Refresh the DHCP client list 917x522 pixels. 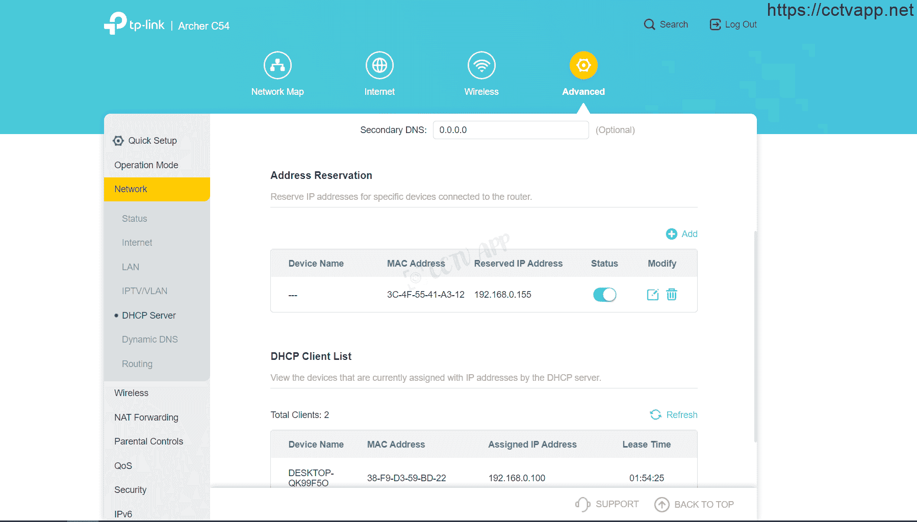coord(674,415)
